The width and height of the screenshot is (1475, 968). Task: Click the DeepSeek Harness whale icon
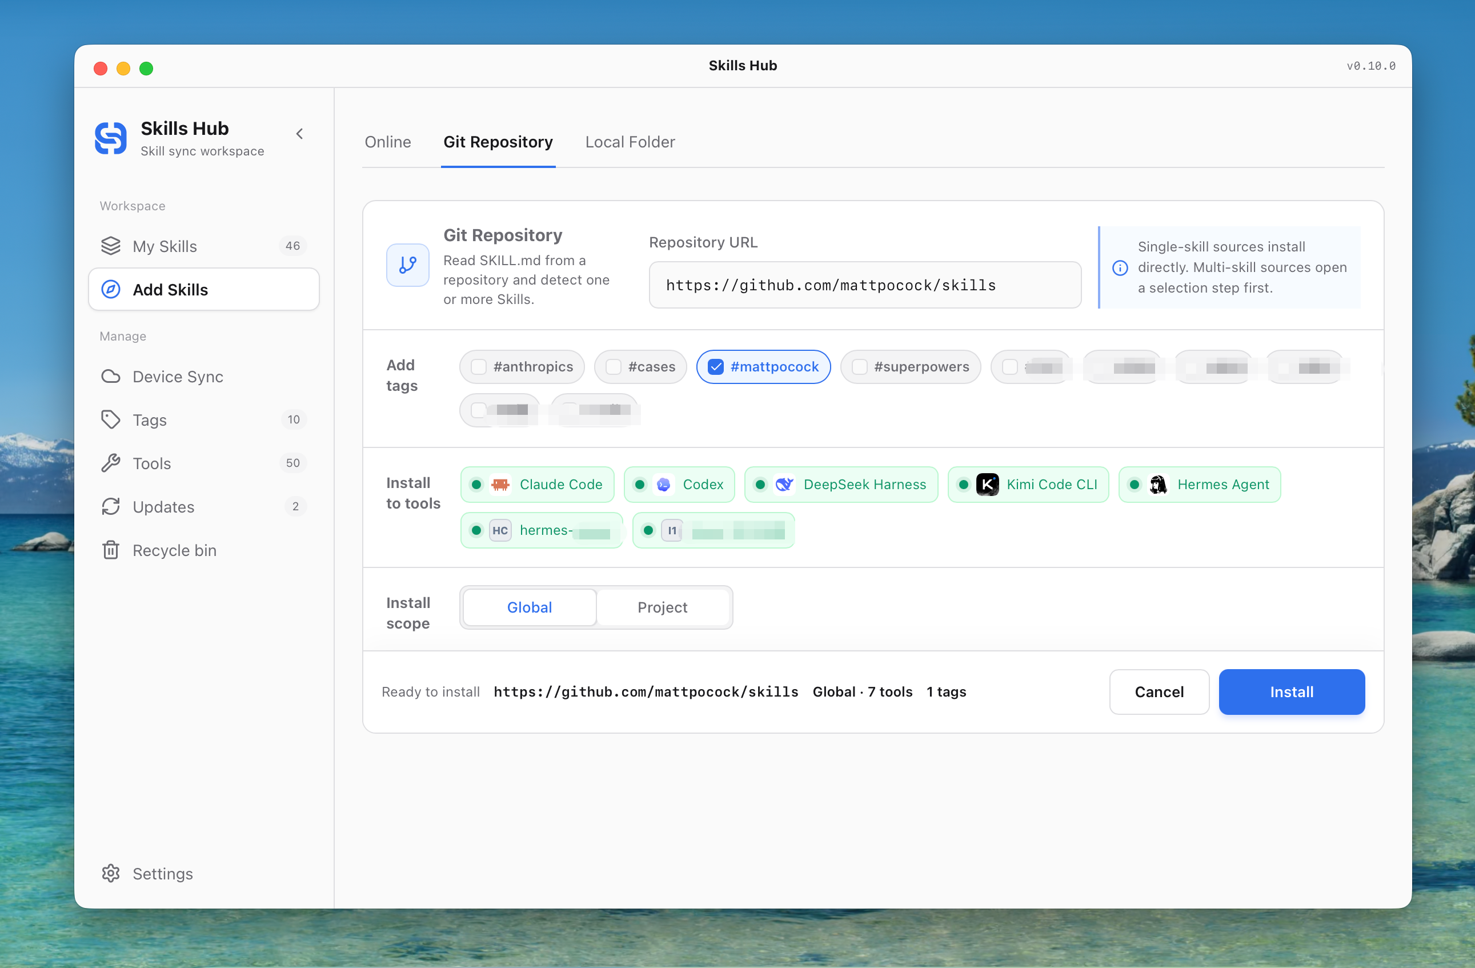784,485
